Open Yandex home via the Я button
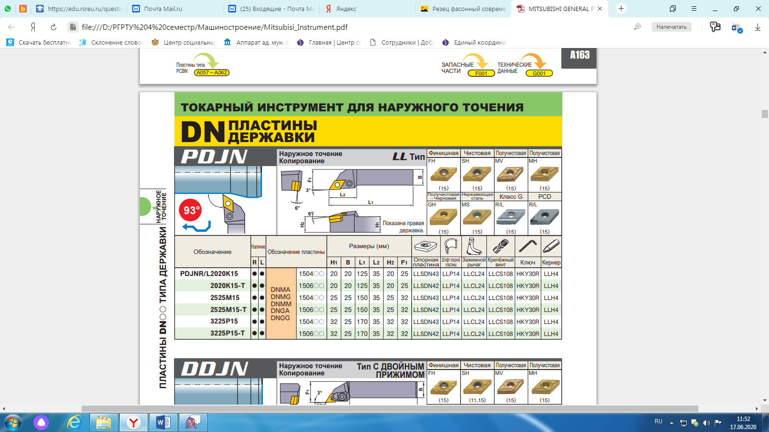Screen dimensions: 769x432 pyautogui.click(x=33, y=27)
